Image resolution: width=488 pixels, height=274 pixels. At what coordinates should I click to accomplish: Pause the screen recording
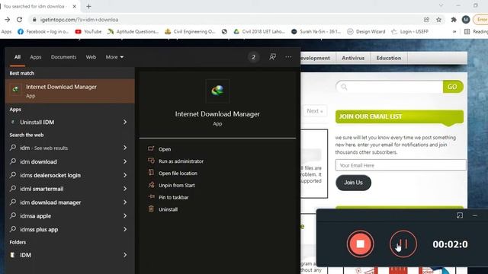(403, 244)
